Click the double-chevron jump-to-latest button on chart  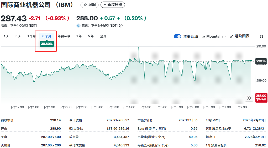249,98
